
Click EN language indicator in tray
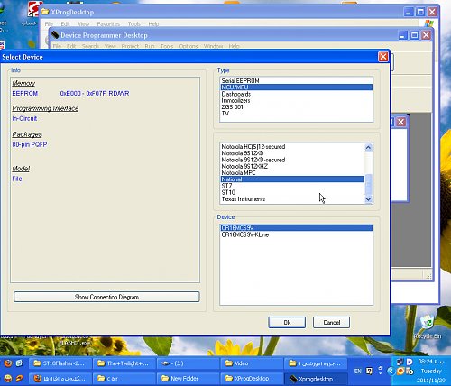(x=357, y=371)
